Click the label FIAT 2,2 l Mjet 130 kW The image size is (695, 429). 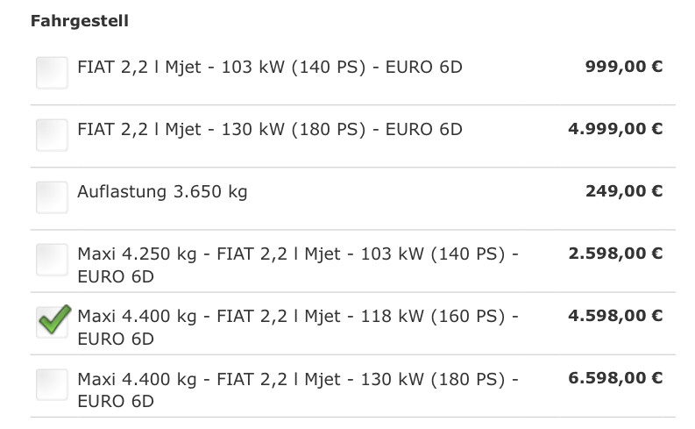(x=270, y=130)
